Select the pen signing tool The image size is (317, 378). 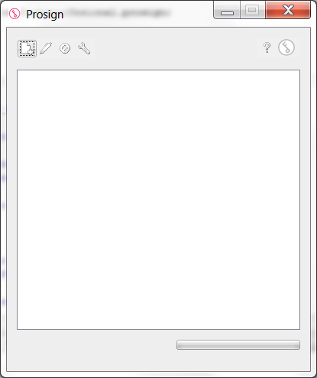coord(46,48)
